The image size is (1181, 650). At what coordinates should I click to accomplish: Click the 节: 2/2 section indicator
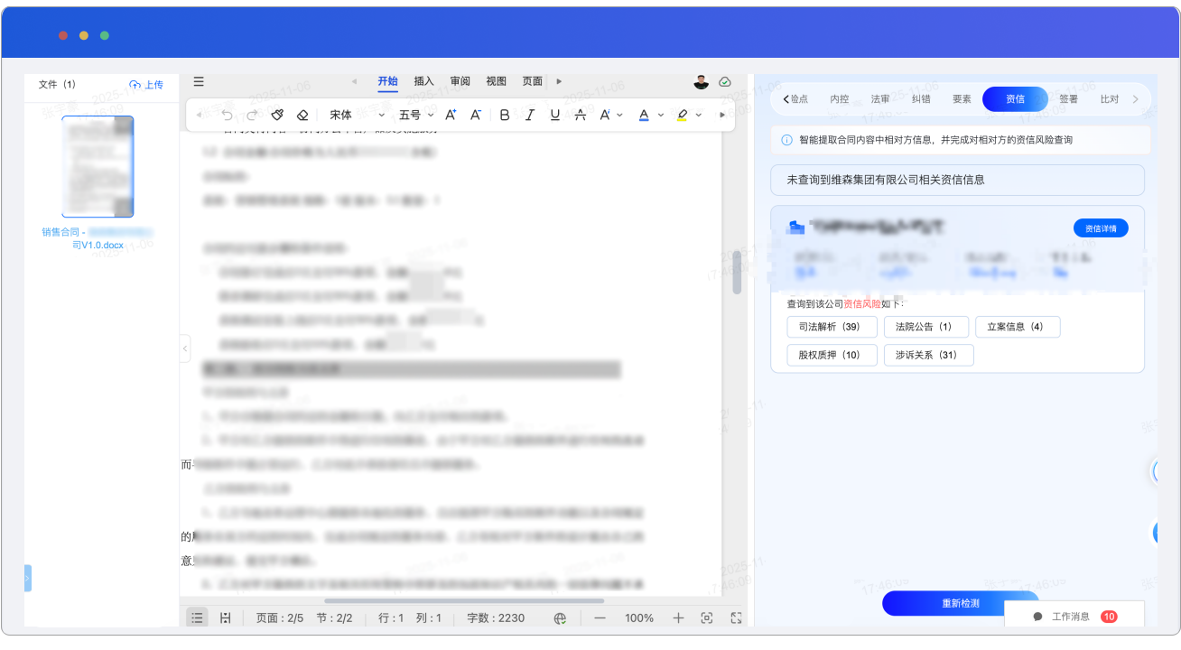334,618
